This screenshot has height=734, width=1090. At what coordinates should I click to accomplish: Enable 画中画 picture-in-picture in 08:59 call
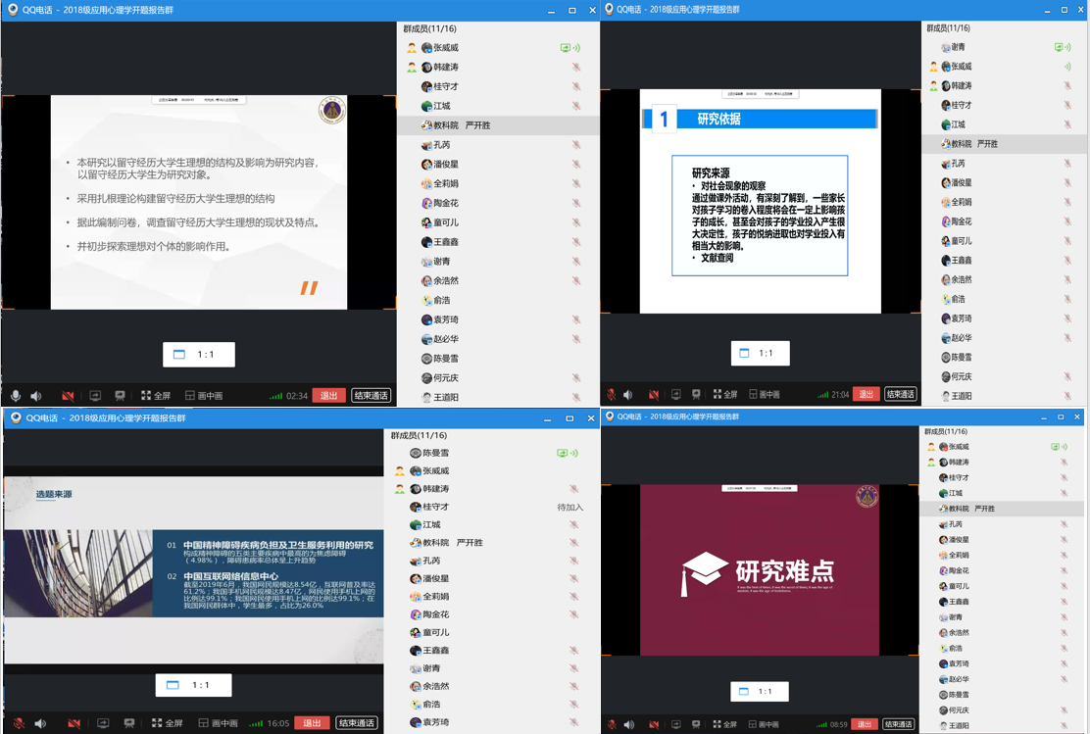point(763,724)
